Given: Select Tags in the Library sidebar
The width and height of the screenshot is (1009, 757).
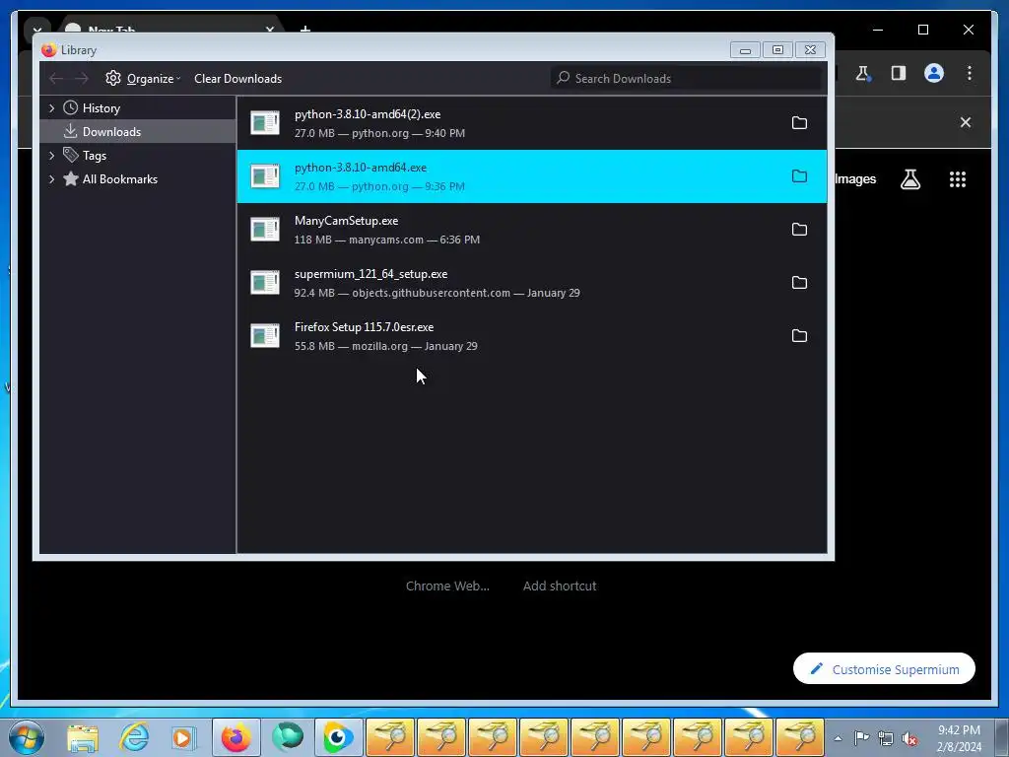Looking at the screenshot, I should pos(95,156).
